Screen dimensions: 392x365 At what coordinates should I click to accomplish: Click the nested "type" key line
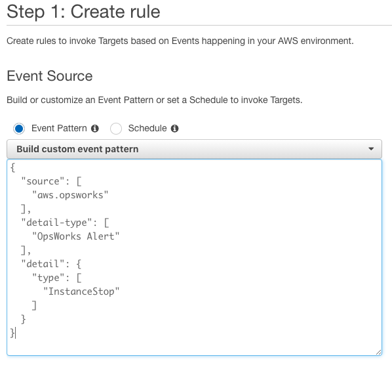click(57, 278)
